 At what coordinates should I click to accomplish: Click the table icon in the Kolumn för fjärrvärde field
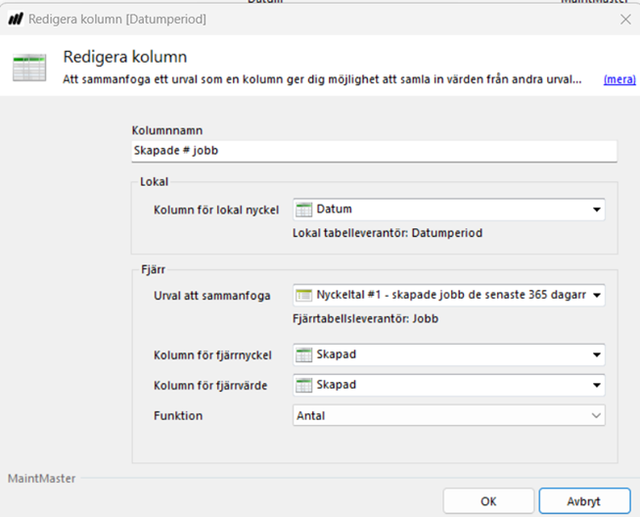[304, 385]
